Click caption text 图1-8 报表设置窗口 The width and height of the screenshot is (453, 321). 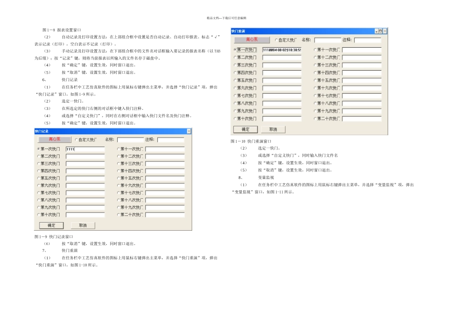pyautogui.click(x=62, y=30)
